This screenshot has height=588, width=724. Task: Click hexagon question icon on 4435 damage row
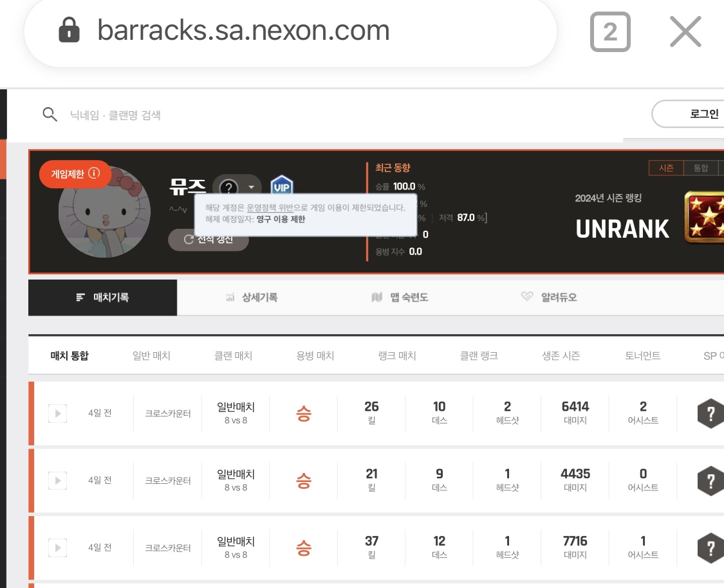click(x=710, y=481)
